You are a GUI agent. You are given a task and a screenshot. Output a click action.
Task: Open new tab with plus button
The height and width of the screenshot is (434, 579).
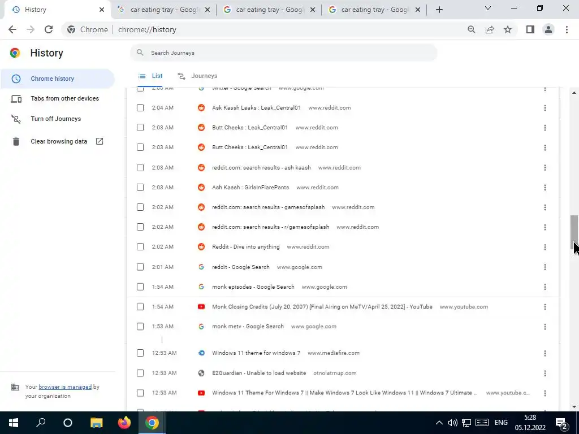439,10
